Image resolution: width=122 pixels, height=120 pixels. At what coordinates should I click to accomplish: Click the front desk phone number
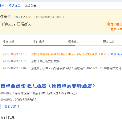pos(26,100)
